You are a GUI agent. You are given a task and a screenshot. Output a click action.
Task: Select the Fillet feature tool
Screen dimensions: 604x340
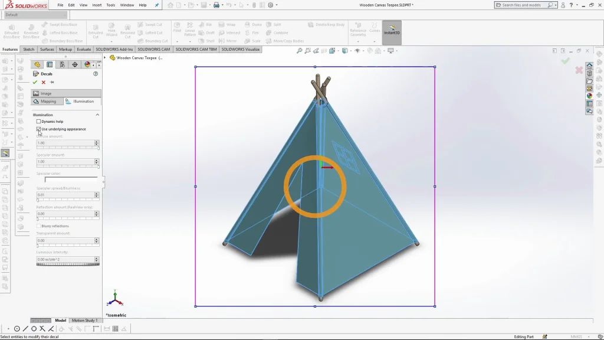(x=178, y=27)
